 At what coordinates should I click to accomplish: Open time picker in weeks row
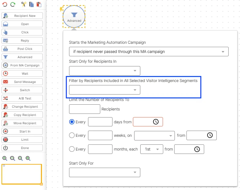210,135
